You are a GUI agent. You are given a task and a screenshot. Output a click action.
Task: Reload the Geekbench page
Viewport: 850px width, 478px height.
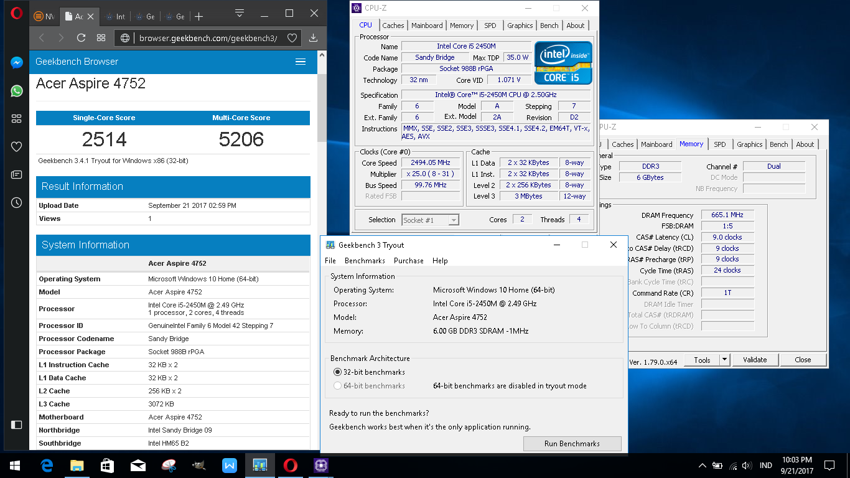pyautogui.click(x=81, y=38)
